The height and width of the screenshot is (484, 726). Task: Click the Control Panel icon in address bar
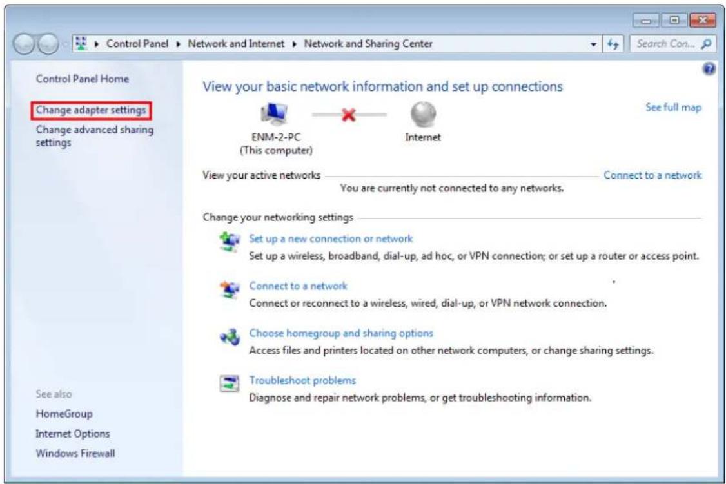81,43
